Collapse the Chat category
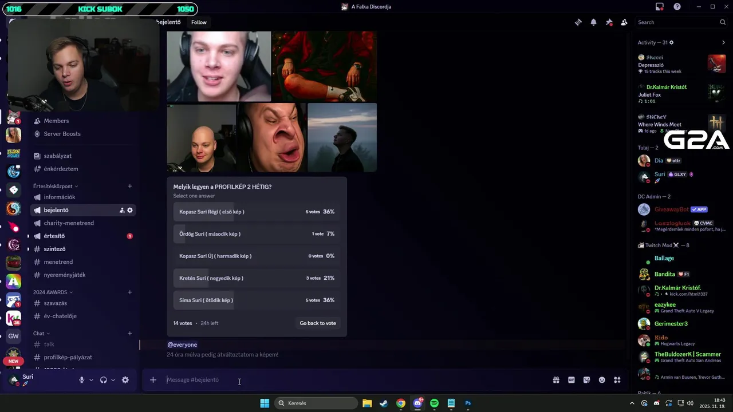733x412 pixels. click(41, 333)
